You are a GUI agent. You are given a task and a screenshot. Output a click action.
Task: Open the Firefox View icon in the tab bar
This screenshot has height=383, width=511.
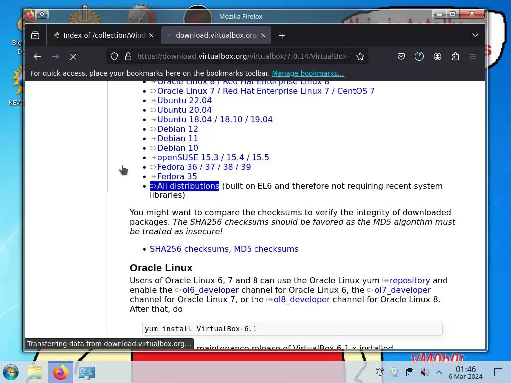click(x=35, y=35)
